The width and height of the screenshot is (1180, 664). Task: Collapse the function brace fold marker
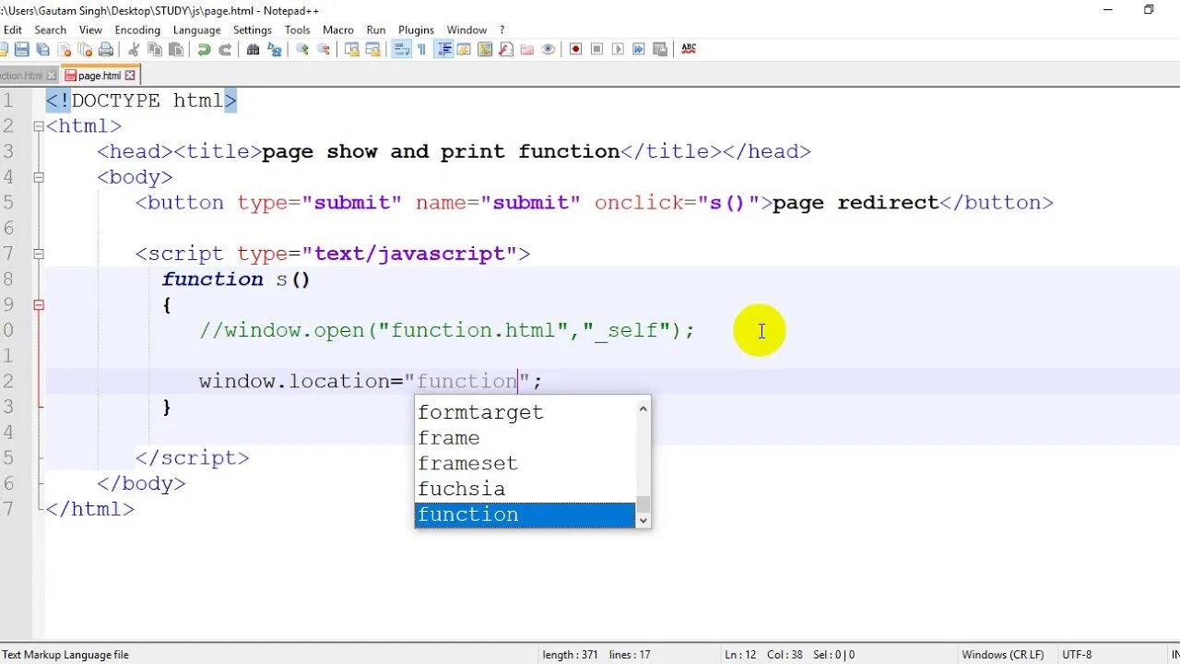point(39,304)
